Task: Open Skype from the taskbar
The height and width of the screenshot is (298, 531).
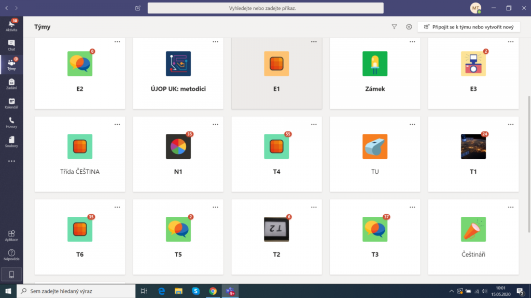Action: click(195, 291)
